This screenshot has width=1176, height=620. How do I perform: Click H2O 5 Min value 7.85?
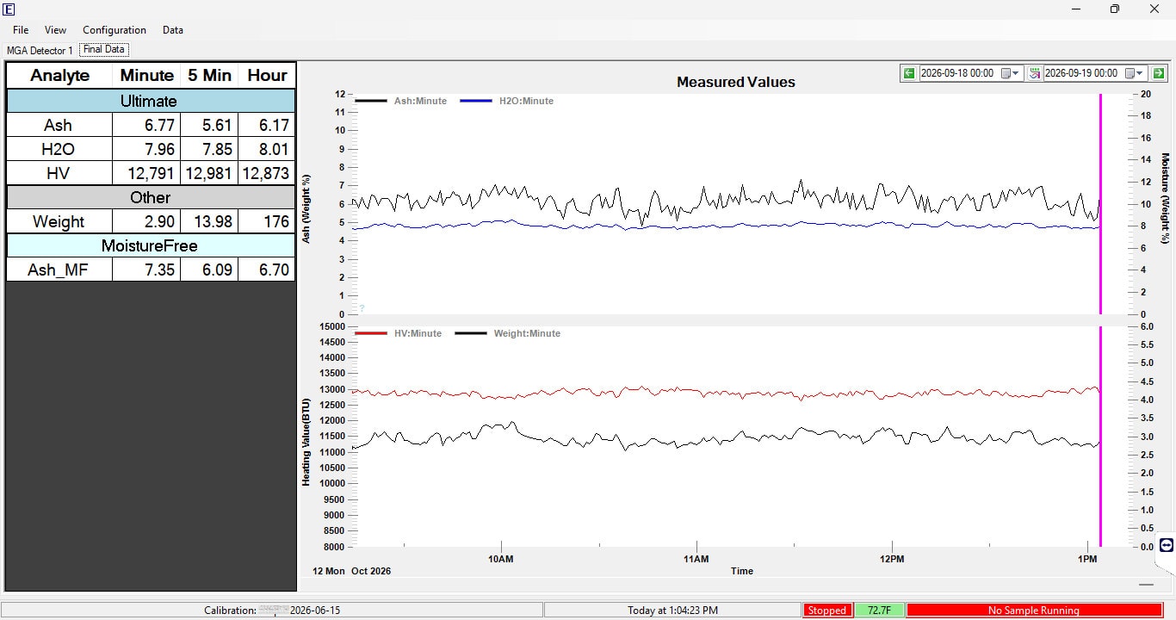coord(210,149)
